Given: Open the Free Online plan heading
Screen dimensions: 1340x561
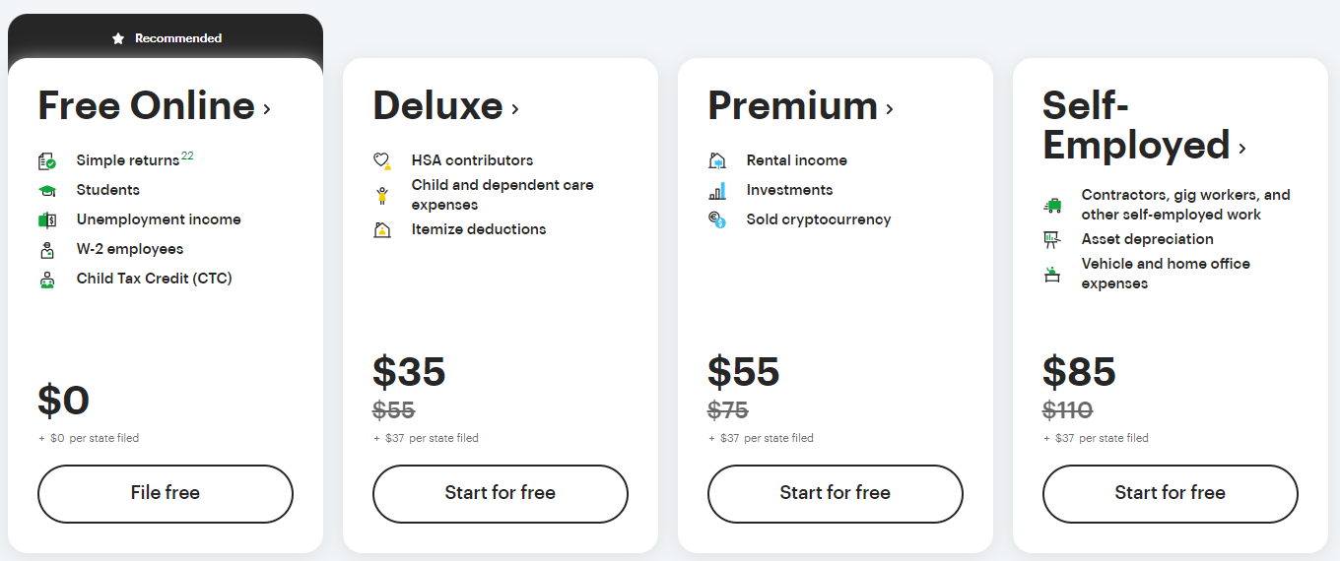Looking at the screenshot, I should tap(146, 105).
